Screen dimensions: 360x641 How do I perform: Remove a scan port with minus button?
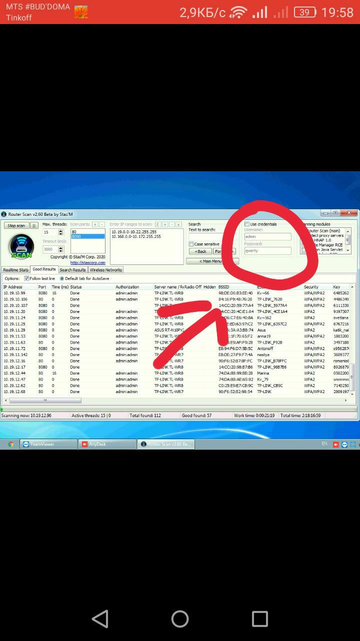[102, 224]
